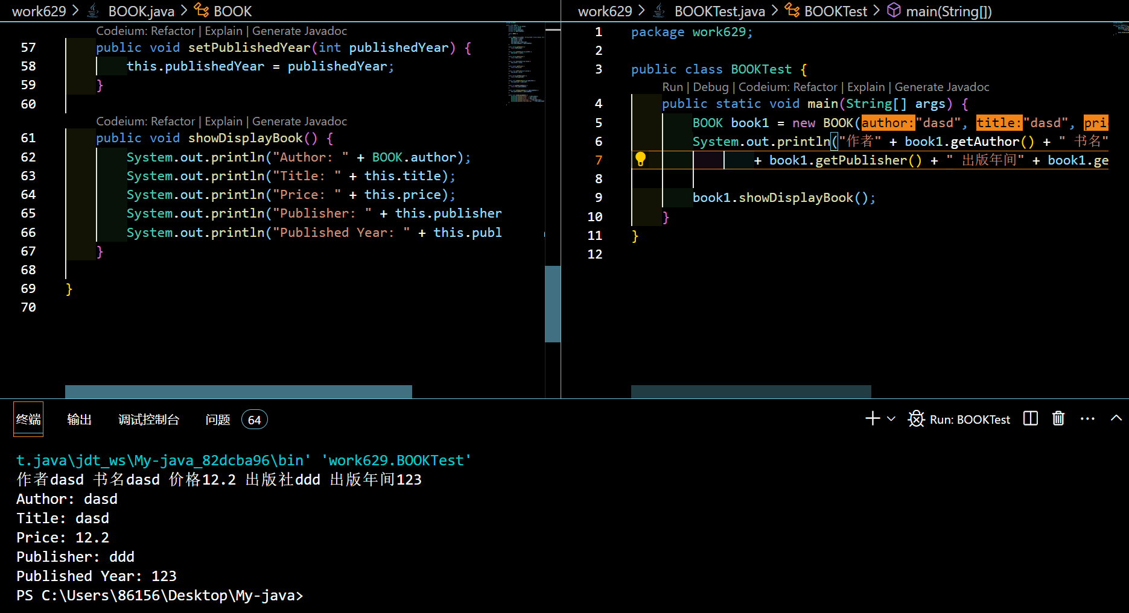
Task: Click book1.showDisplayBook() call on line 9
Action: click(783, 198)
